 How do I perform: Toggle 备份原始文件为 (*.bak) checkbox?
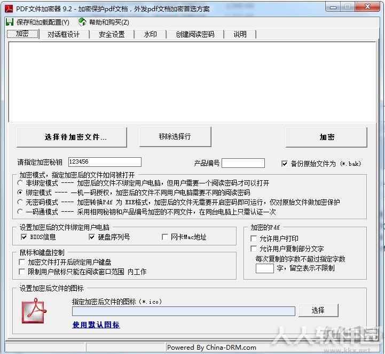click(284, 164)
